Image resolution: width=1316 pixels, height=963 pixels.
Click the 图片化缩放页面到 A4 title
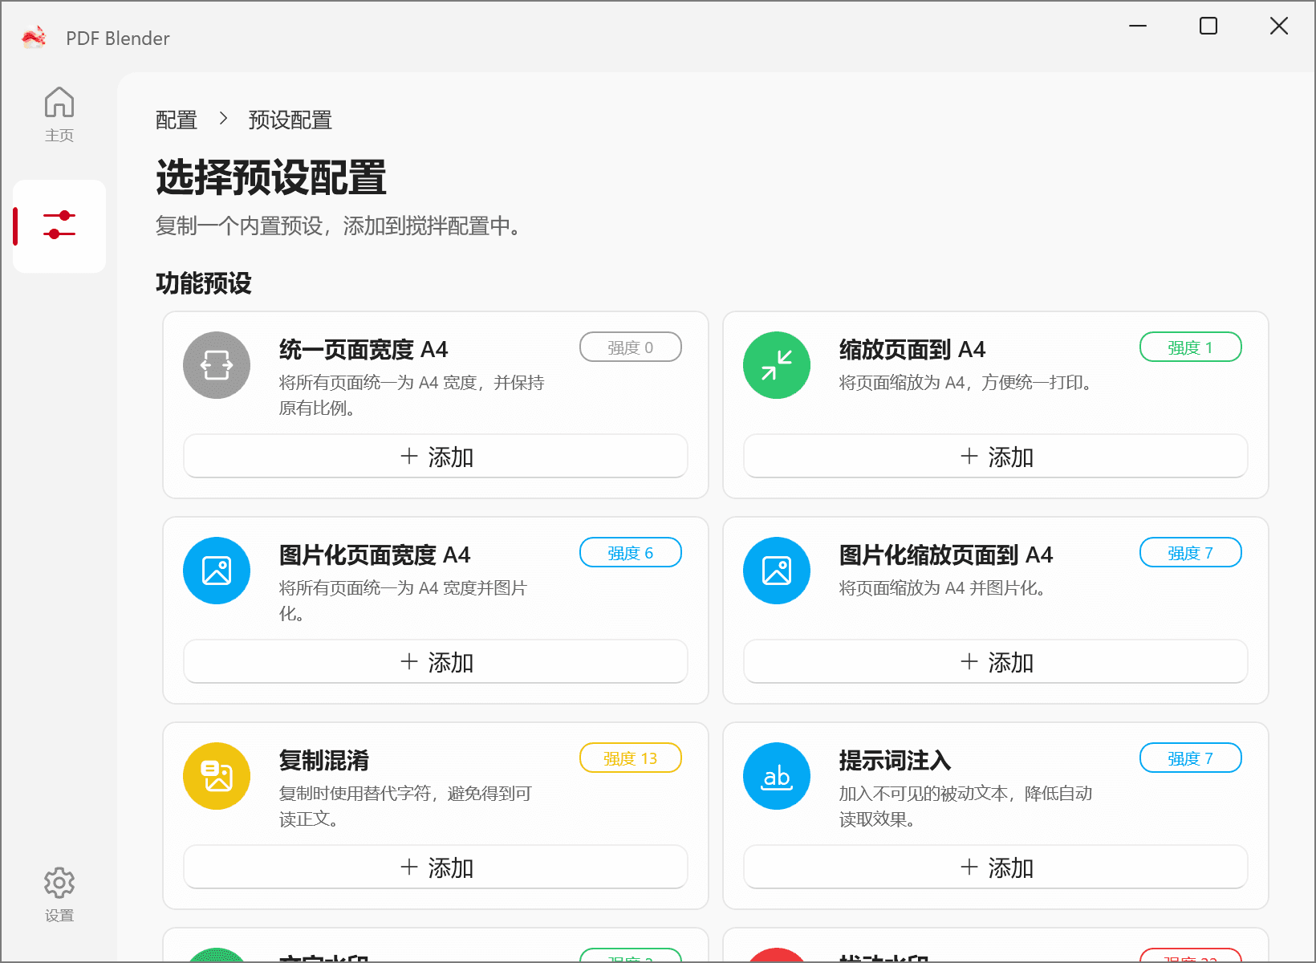(x=946, y=555)
